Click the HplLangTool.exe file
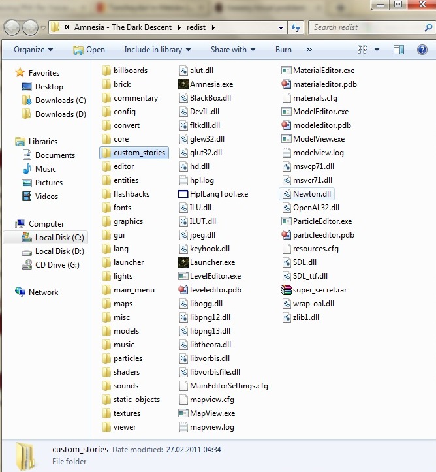Screen dimensions: 436x472 coord(218,194)
